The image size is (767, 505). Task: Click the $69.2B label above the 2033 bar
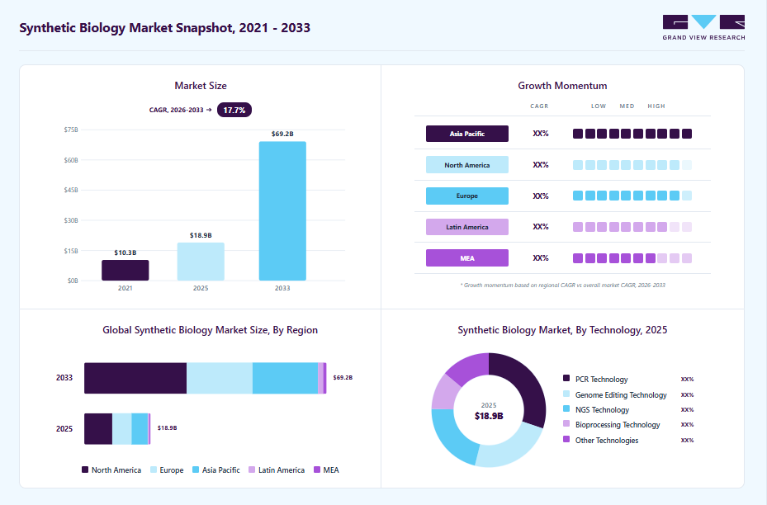(282, 134)
